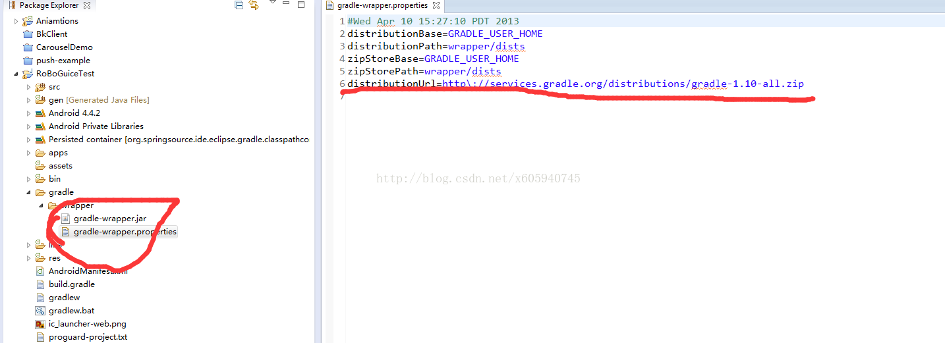Viewport: 945px width, 343px height.
Task: Select proguard-project.txt in the tree
Action: point(88,337)
